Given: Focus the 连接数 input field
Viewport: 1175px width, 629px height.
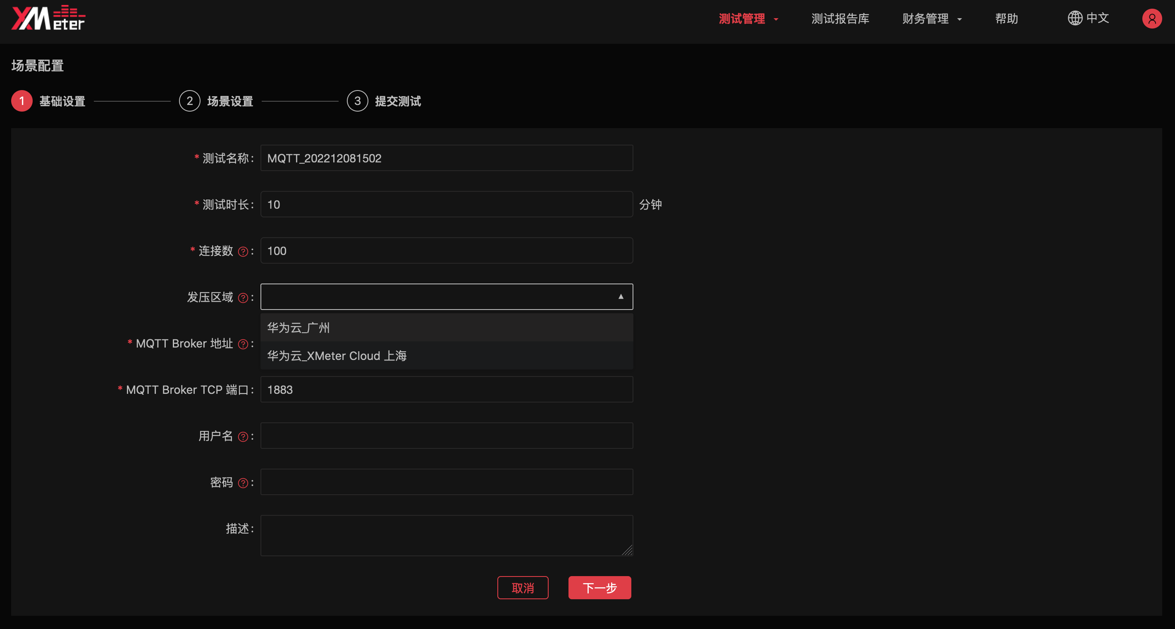Looking at the screenshot, I should click(x=447, y=250).
